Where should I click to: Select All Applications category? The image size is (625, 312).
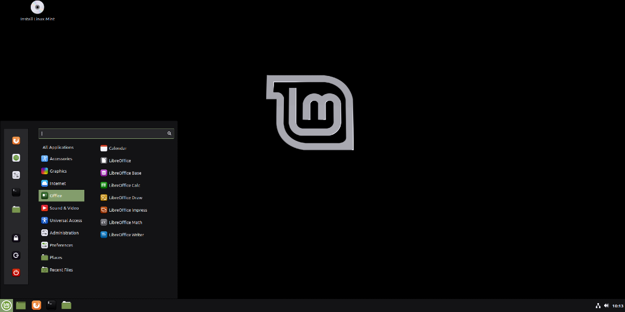[x=58, y=148]
